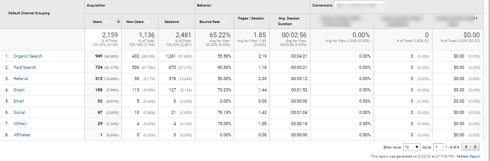
Task: Sort by Sessions column header
Action: tap(171, 22)
